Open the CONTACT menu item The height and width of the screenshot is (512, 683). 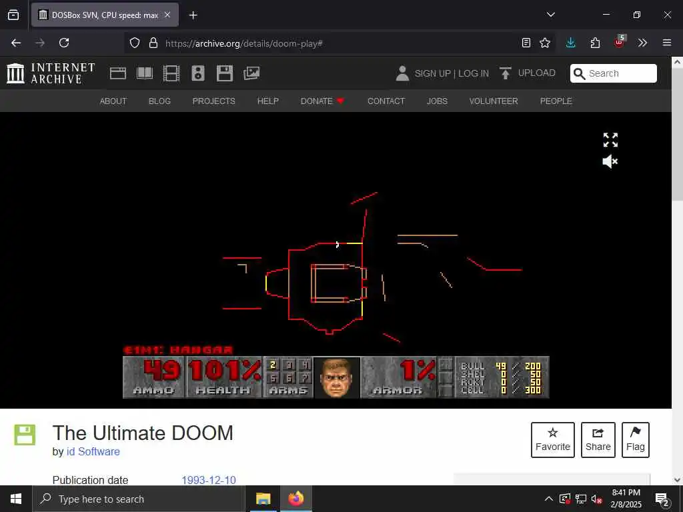pos(386,101)
